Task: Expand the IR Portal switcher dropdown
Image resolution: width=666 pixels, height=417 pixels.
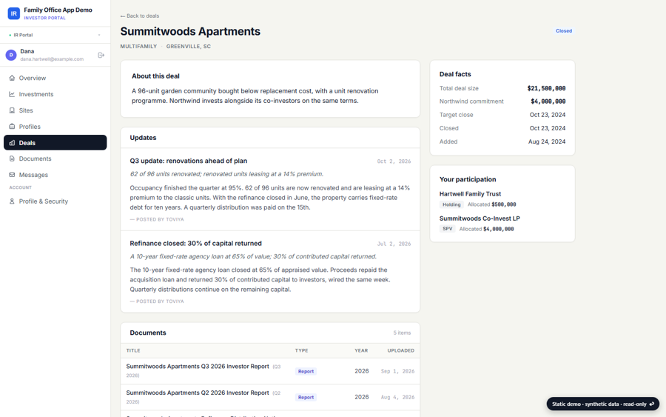Action: click(x=55, y=35)
